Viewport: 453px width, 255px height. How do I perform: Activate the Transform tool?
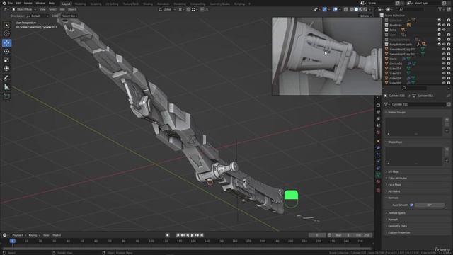pos(6,69)
